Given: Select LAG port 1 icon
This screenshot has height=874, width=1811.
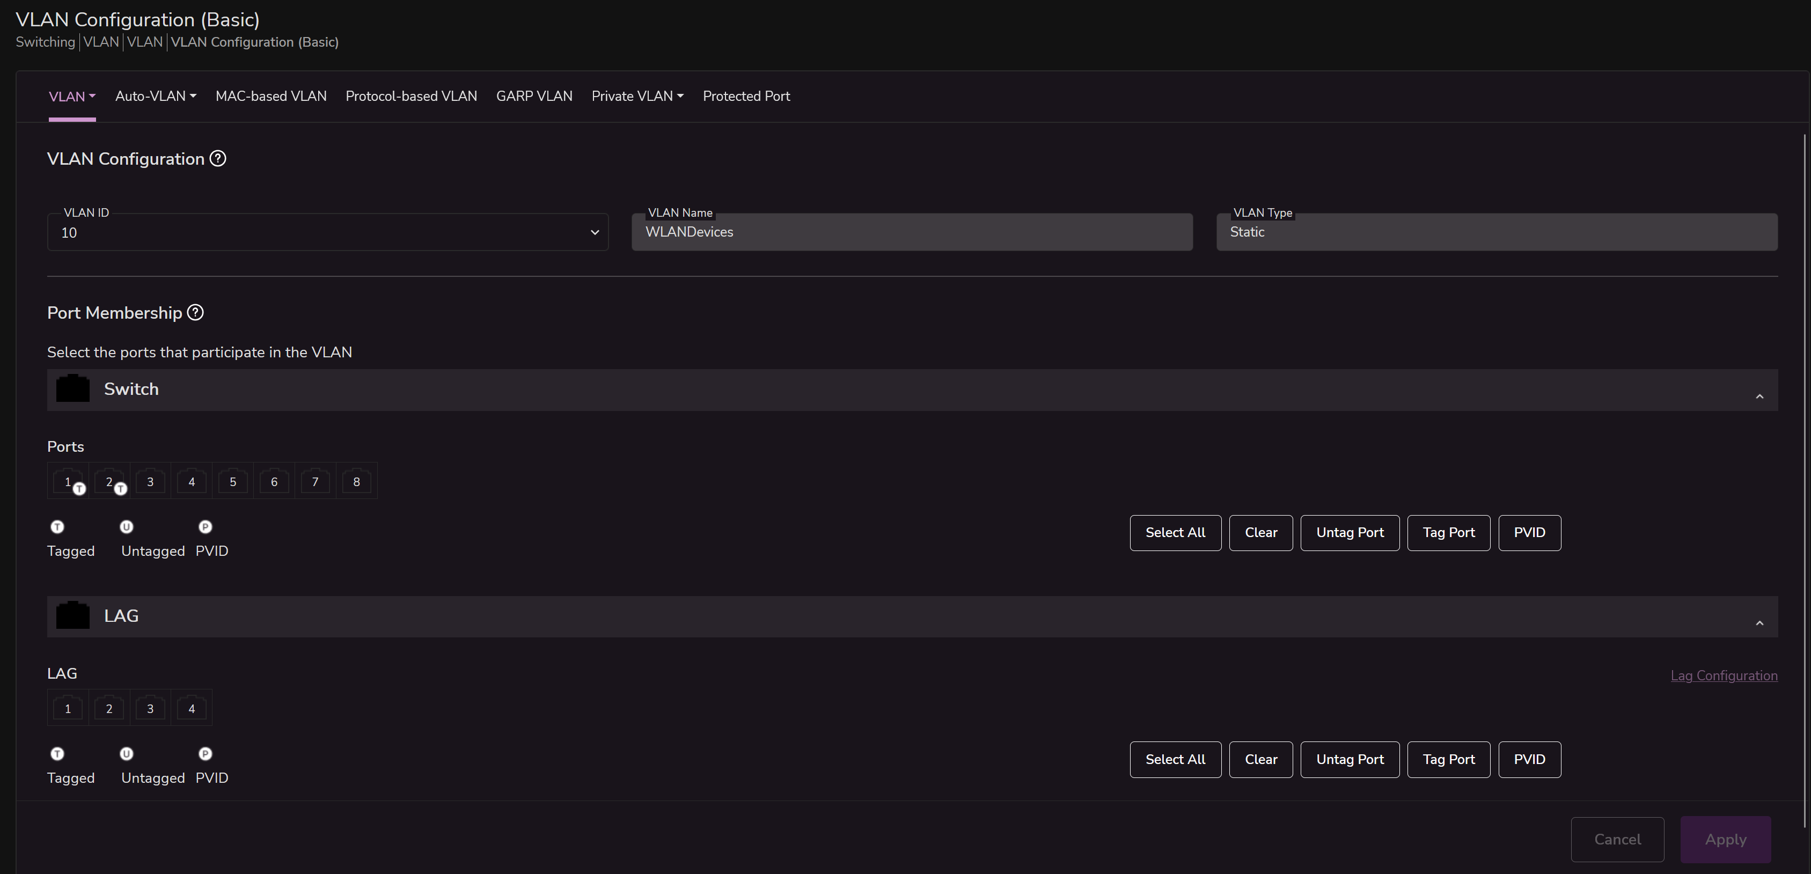Looking at the screenshot, I should [68, 709].
